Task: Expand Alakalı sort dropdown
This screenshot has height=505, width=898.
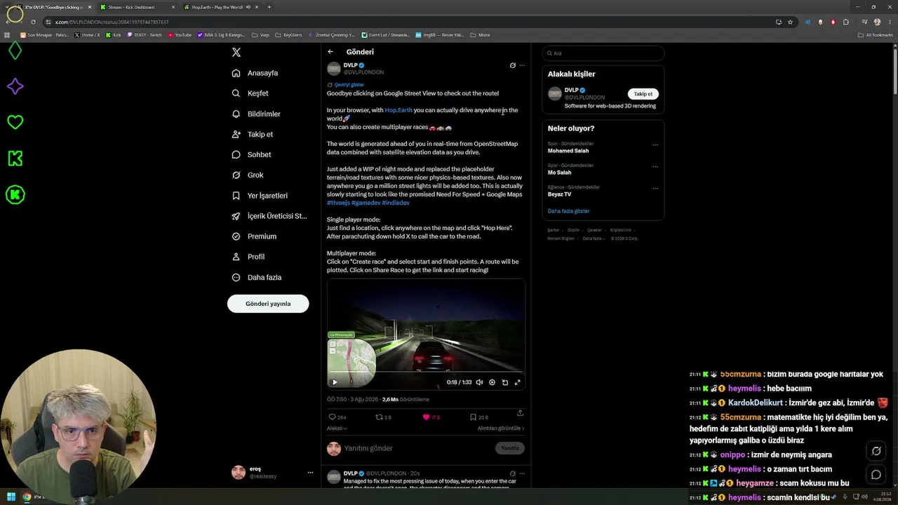Action: click(x=337, y=428)
